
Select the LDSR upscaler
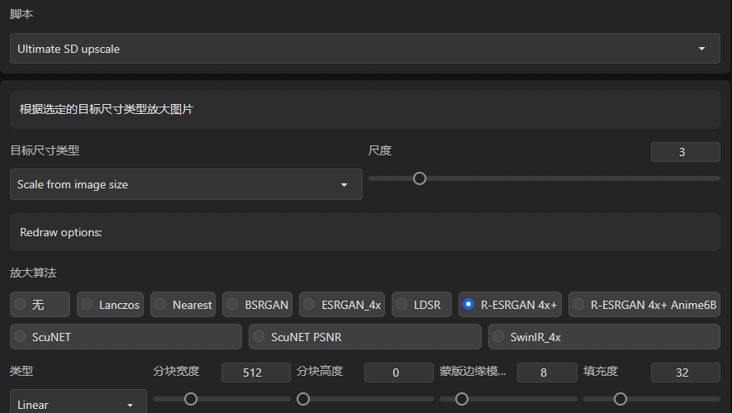421,305
